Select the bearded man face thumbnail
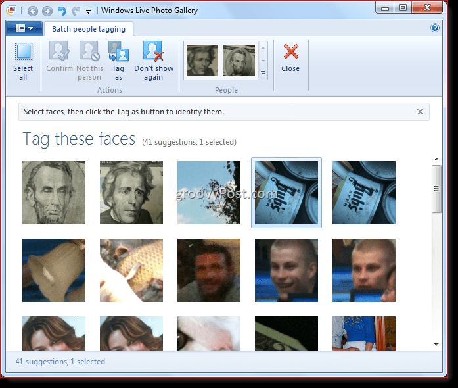 [209, 270]
